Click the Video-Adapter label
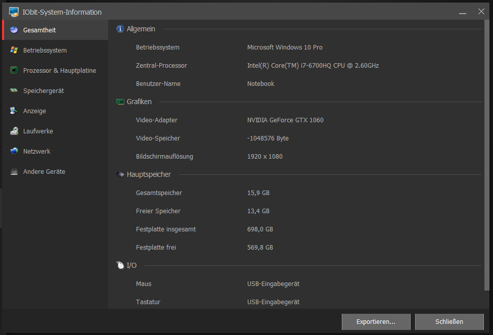The image size is (493, 335). 157,120
